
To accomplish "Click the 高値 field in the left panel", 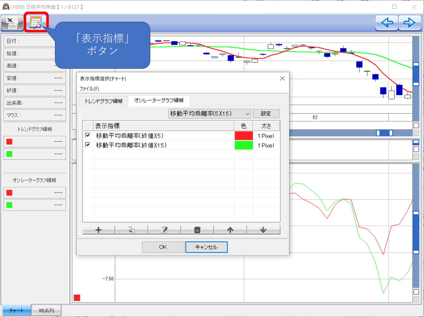I will (34, 66).
